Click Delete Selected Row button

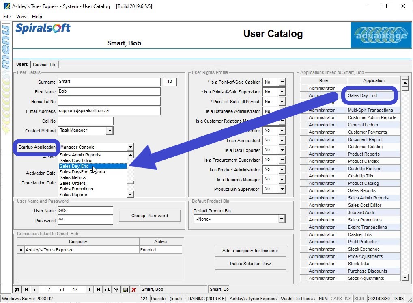[250, 264]
